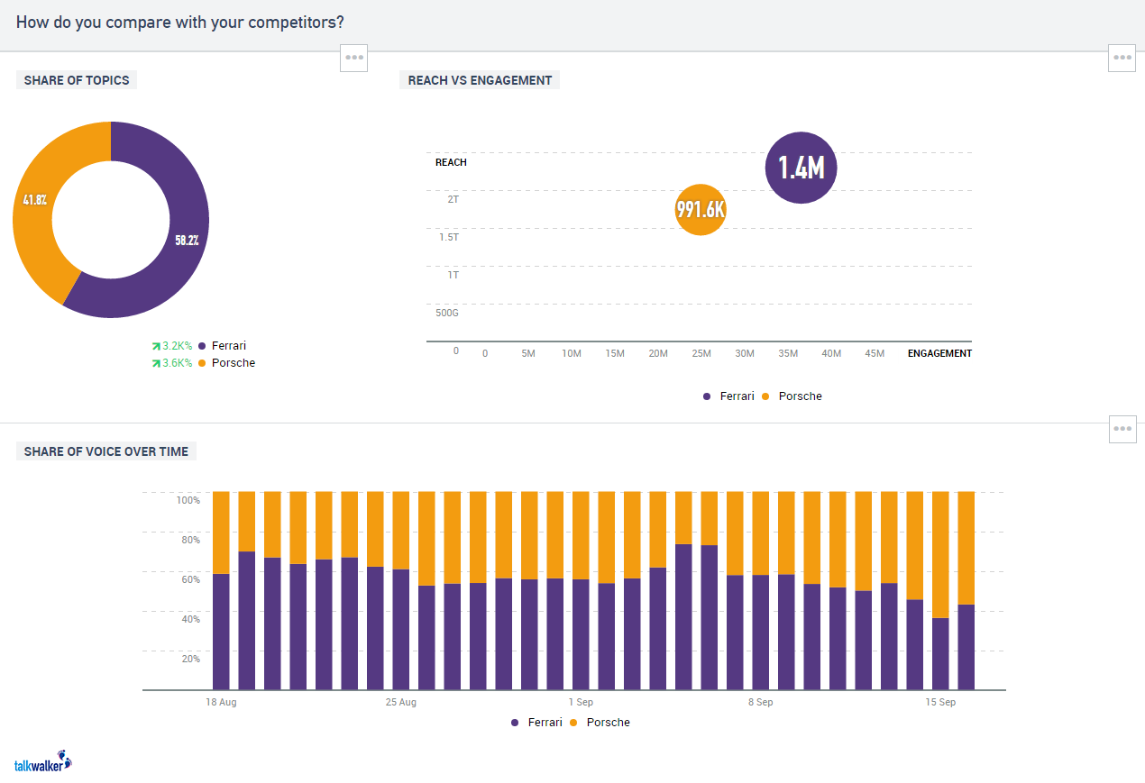The height and width of the screenshot is (783, 1145).
Task: Click the 1.5T reach axis tick
Action: pyautogui.click(x=449, y=237)
